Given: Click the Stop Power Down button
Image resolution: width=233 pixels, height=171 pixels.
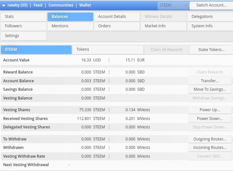Looking at the screenshot, I should click(x=210, y=127).
